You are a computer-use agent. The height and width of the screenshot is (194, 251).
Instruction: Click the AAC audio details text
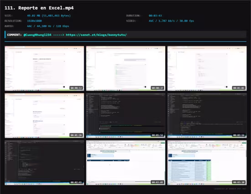[48, 26]
